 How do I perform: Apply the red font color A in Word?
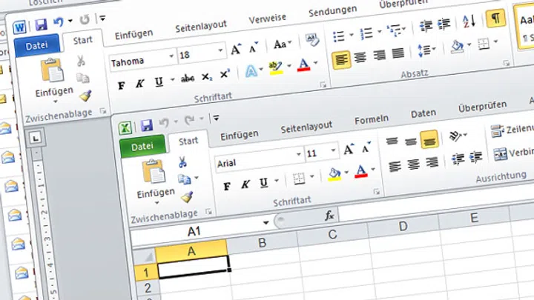[304, 64]
